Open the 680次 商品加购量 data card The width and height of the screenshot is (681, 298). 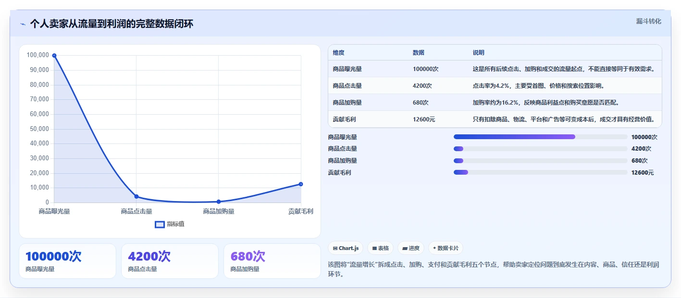272,261
